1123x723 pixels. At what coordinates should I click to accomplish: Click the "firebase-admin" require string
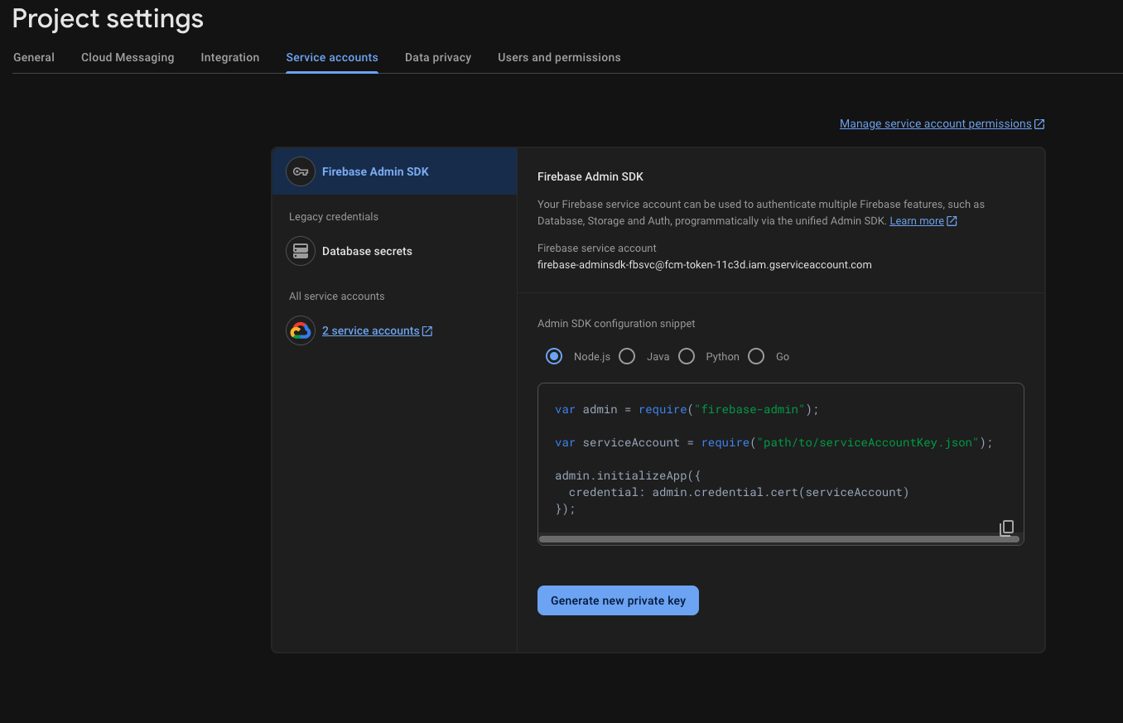point(749,409)
